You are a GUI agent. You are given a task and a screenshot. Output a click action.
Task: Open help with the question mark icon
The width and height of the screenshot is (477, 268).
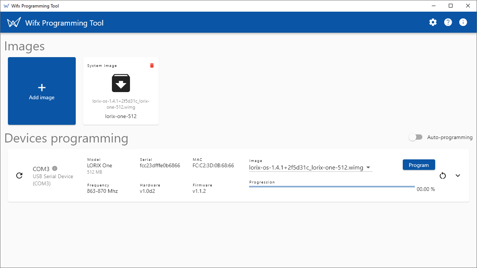click(x=448, y=23)
